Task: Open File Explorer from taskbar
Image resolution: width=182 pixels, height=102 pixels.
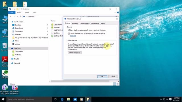Action: coord(69,99)
